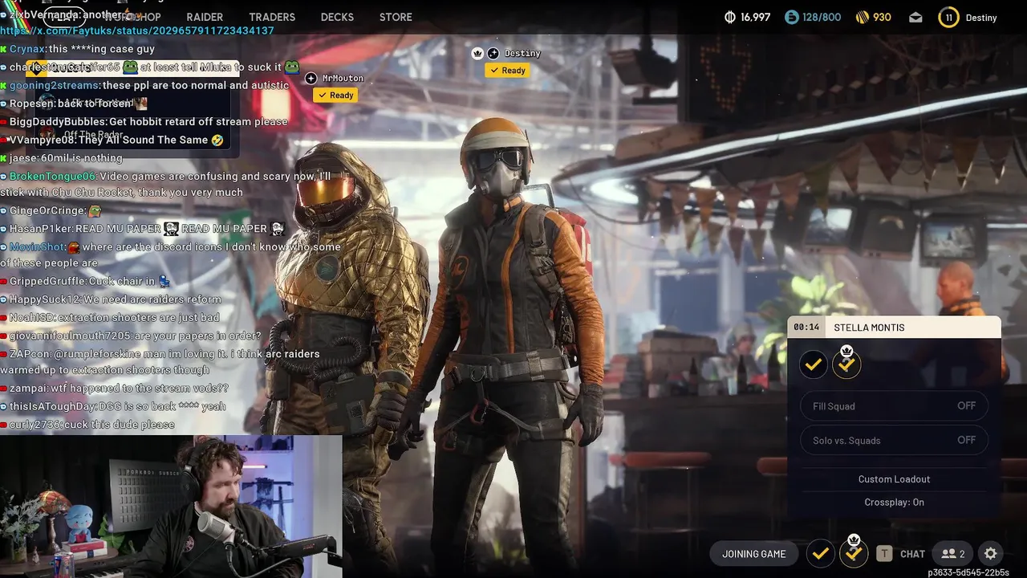Click the 00:14 matchmaking countdown timer
Image resolution: width=1027 pixels, height=578 pixels.
(806, 328)
